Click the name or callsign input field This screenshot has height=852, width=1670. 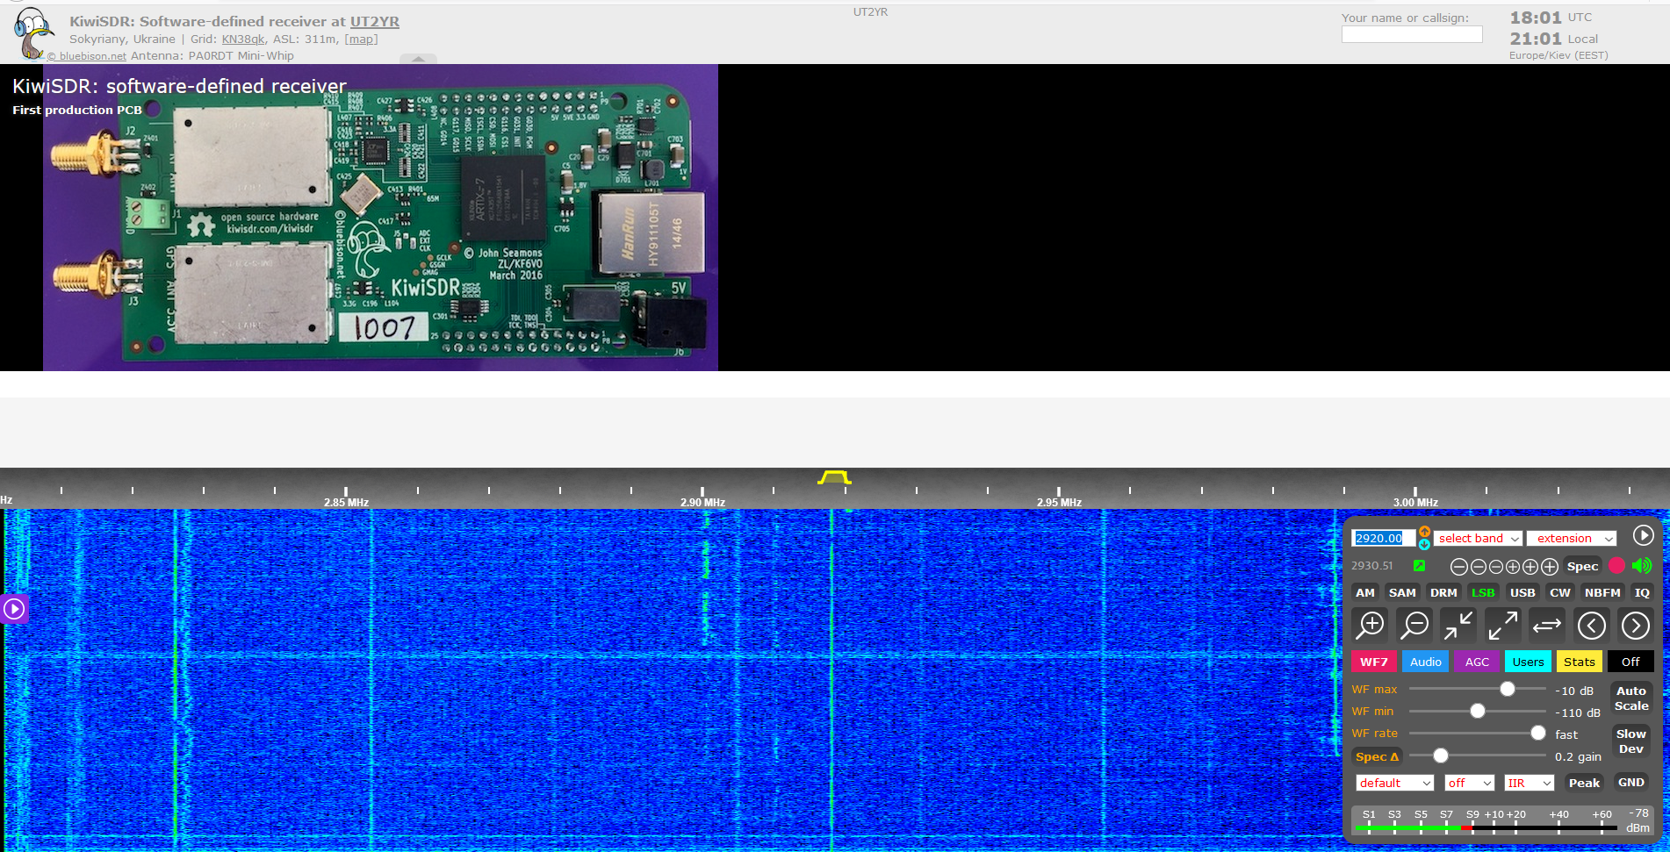tap(1412, 34)
